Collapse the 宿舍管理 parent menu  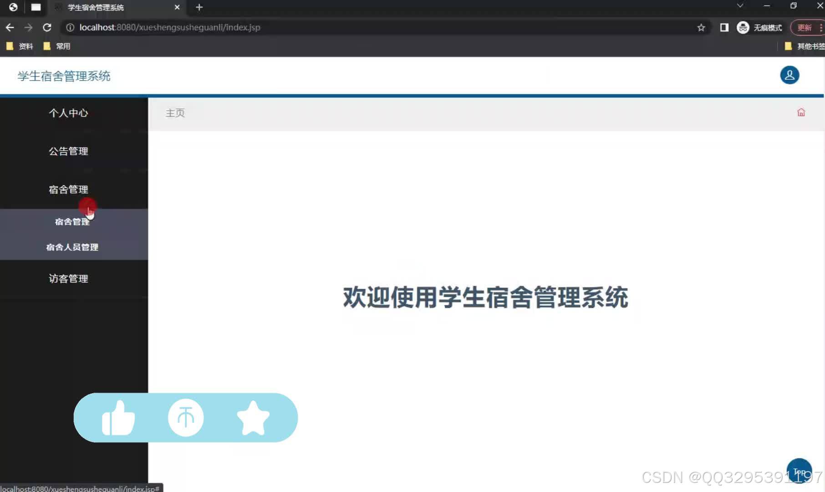point(69,190)
